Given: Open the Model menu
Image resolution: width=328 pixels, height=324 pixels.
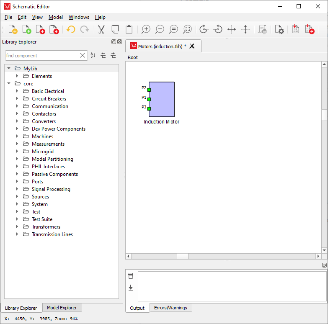Looking at the screenshot, I should pos(55,17).
